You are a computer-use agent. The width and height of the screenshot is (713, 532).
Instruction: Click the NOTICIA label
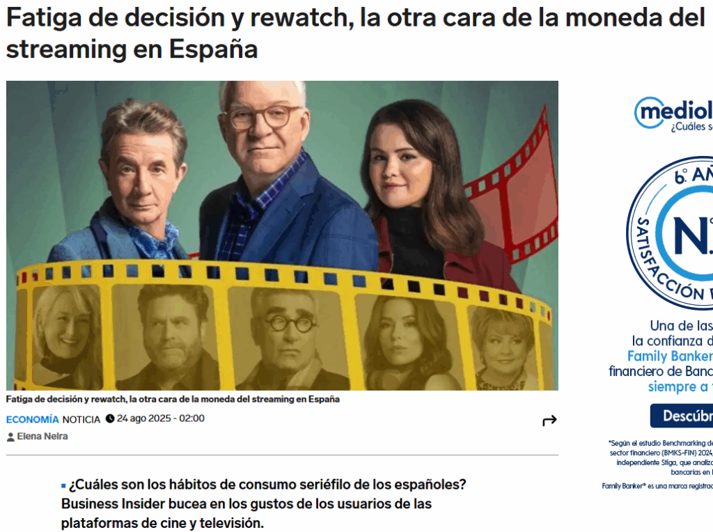[x=81, y=419]
